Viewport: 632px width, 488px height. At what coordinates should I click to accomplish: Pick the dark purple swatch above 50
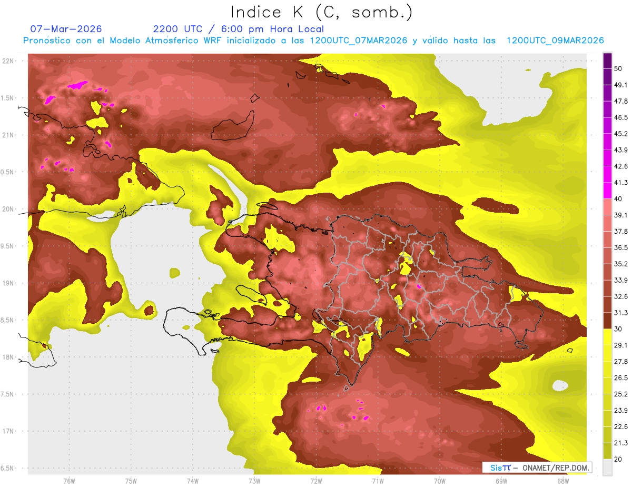click(607, 61)
